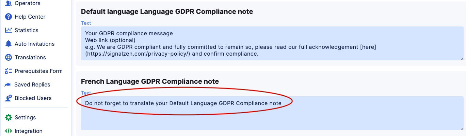The height and width of the screenshot is (136, 466).
Task: Click the Auto Invitations bell icon
Action: 9,44
